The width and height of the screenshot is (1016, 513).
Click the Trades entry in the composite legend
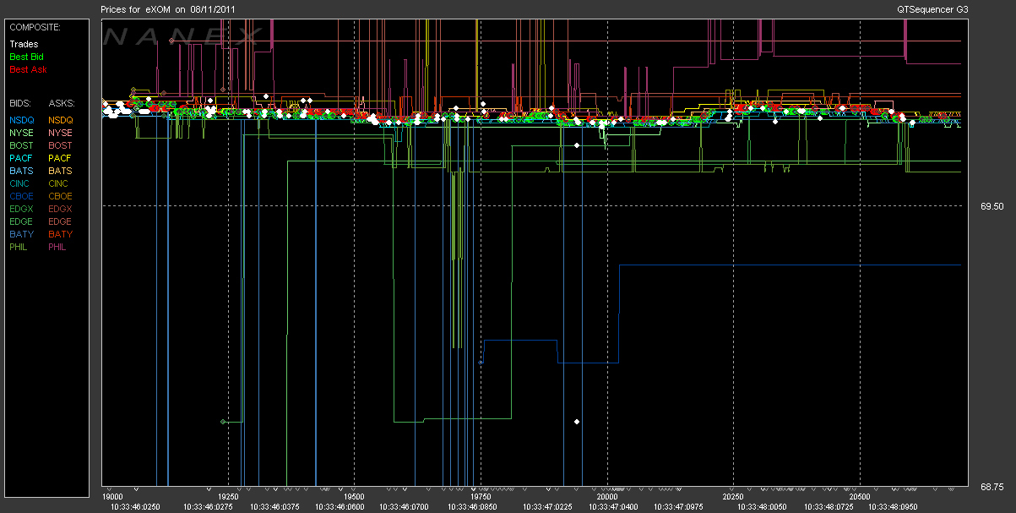(24, 44)
